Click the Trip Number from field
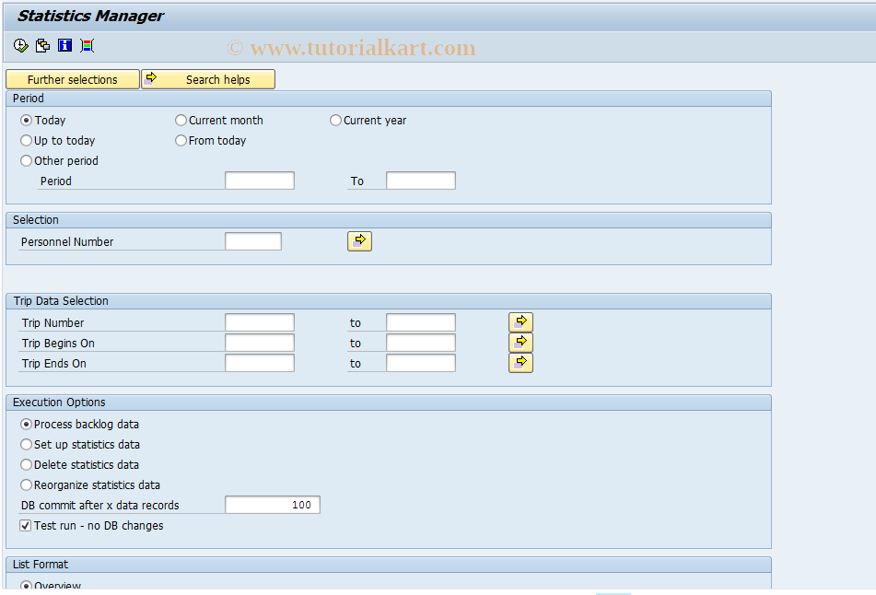The image size is (876, 595). pyautogui.click(x=260, y=322)
